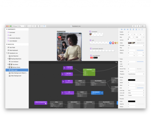Viewport: 151px width, 136px height.
Task: Select the Fake Keyboard layer
Action: point(14,50)
